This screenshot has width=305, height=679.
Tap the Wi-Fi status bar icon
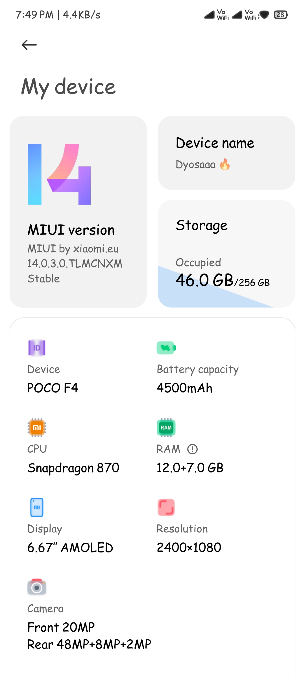tap(264, 15)
